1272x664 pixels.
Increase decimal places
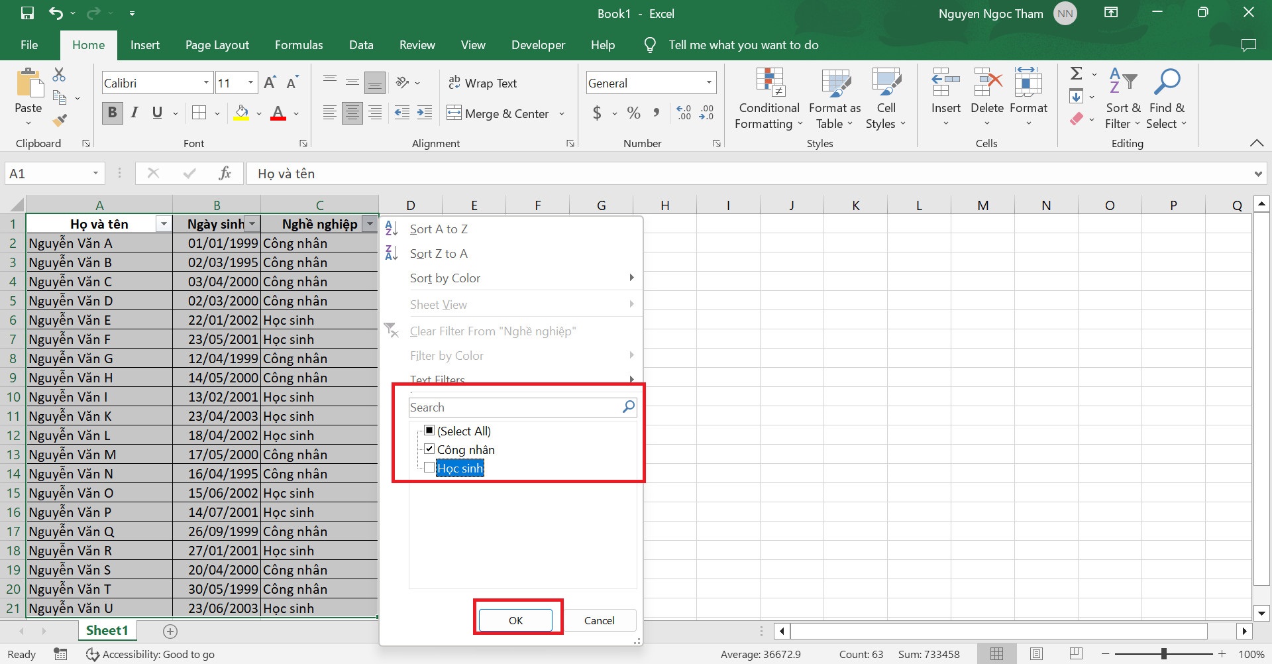pos(684,113)
